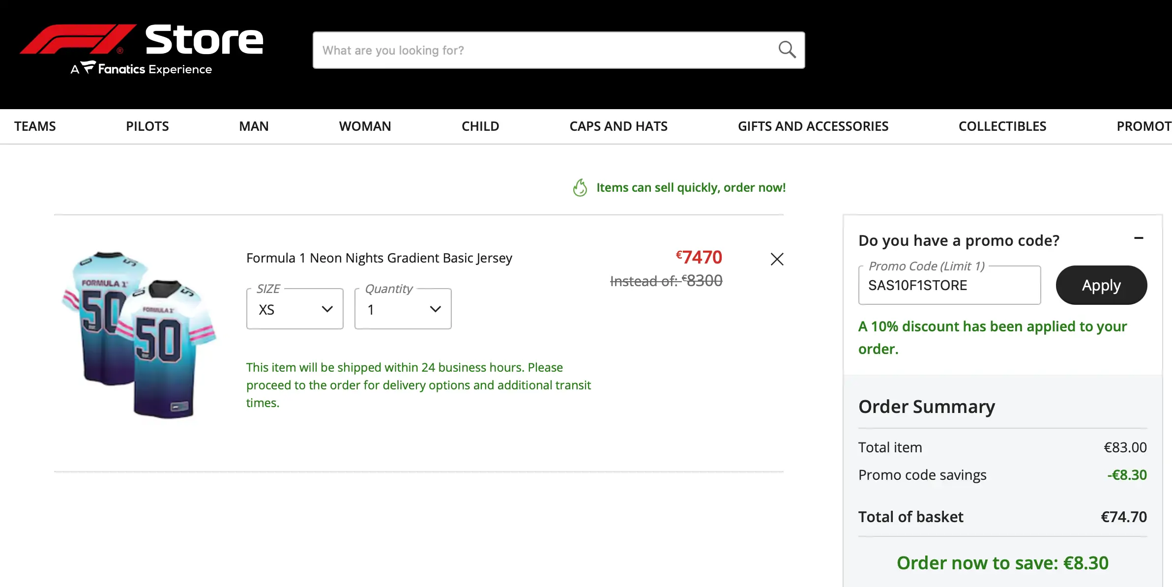The image size is (1172, 587).
Task: Click the Promo Code input field
Action: point(949,286)
